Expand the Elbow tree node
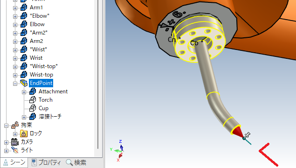Image resolution: width=296 pixels, height=168 pixels. (x=15, y=25)
